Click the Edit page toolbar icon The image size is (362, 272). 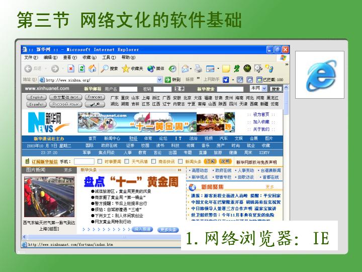210,69
